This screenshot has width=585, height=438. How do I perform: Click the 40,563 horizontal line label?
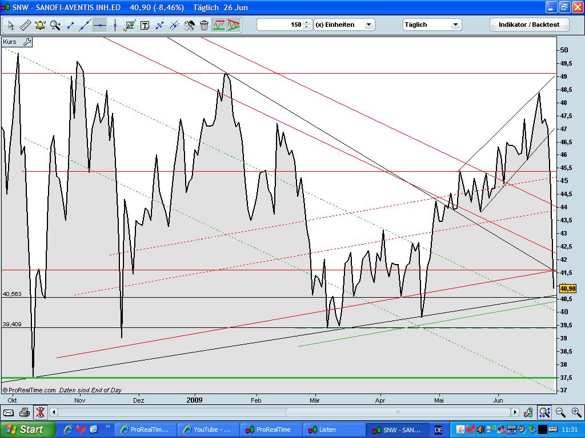(x=12, y=294)
